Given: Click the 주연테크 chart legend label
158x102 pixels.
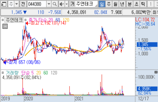Looking at the screenshot, I should [x=14, y=20].
